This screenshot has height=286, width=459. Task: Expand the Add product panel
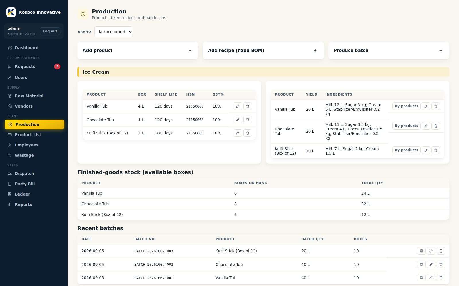[x=138, y=51]
